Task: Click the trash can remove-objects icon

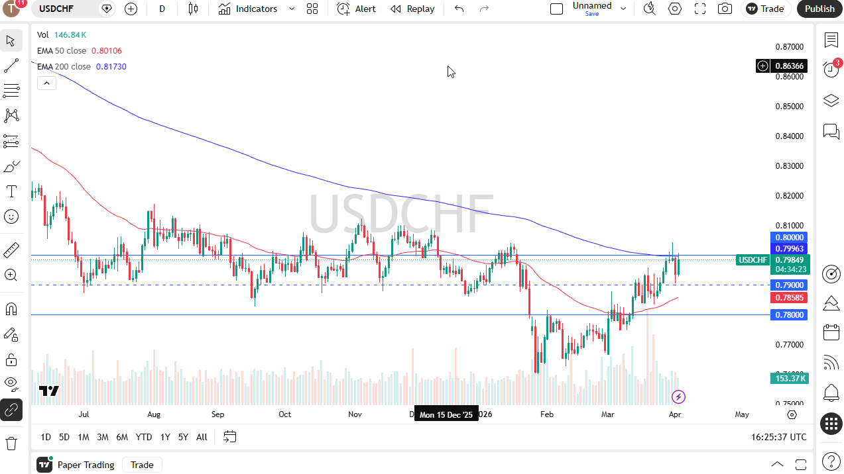Action: (11, 443)
